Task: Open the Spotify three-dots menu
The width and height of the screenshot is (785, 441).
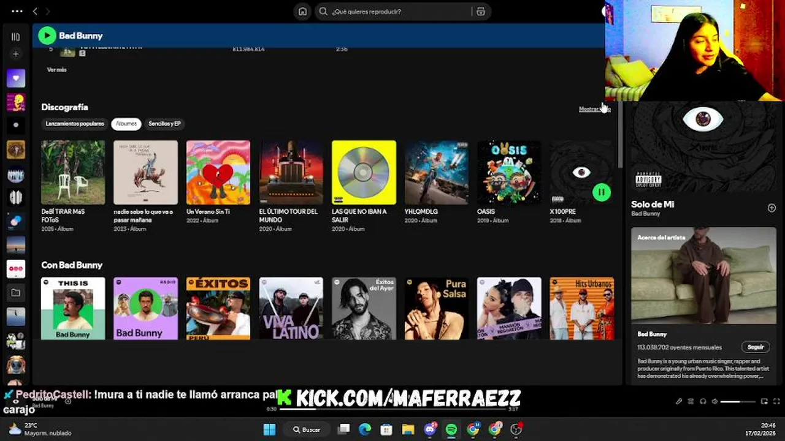Action: [17, 11]
